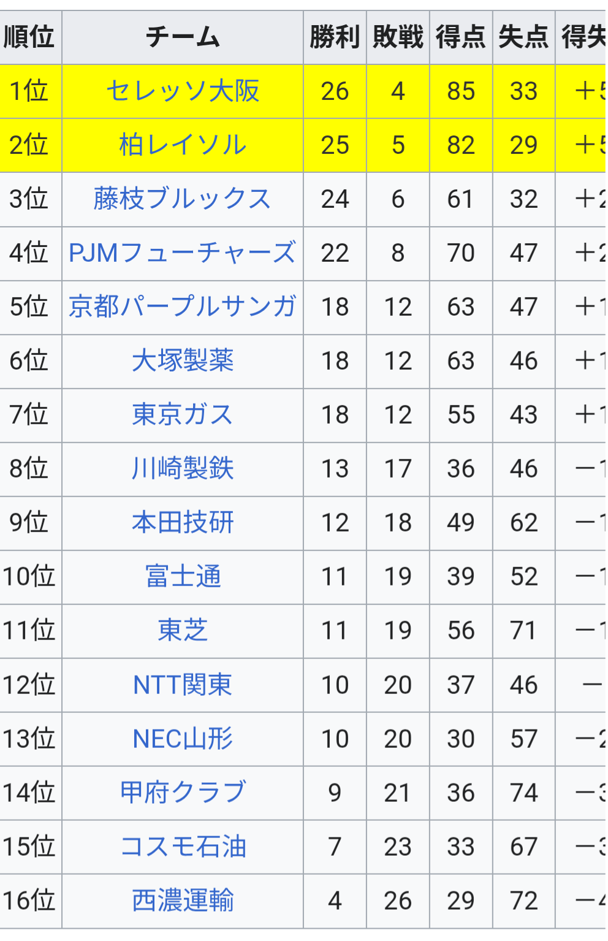Click the NEC山形 link
This screenshot has width=608, height=941.
[x=183, y=739]
